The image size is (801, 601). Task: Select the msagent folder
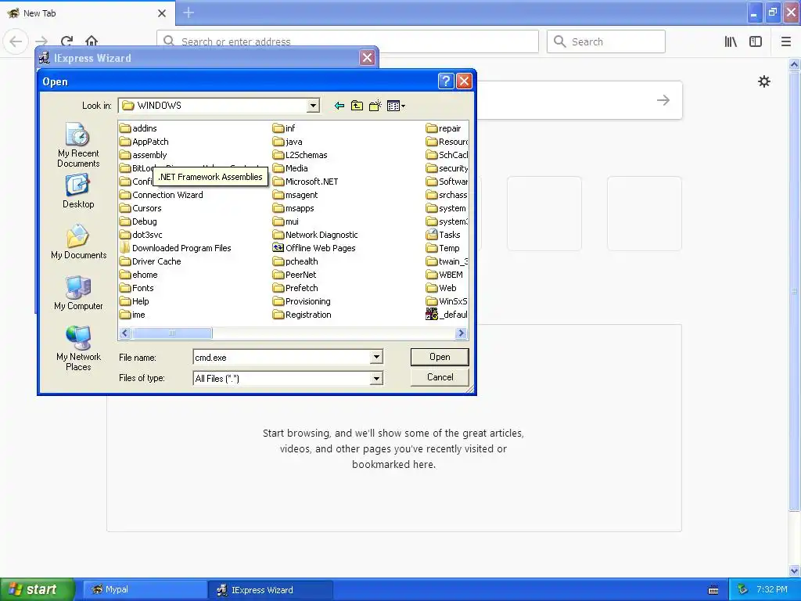[295, 195]
